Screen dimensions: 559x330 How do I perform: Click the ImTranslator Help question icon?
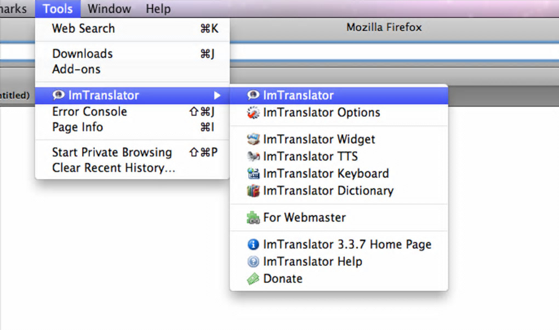[x=253, y=262]
